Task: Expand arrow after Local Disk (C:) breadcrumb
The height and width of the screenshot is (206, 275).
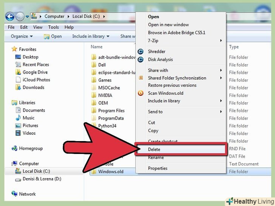Action: click(x=104, y=17)
